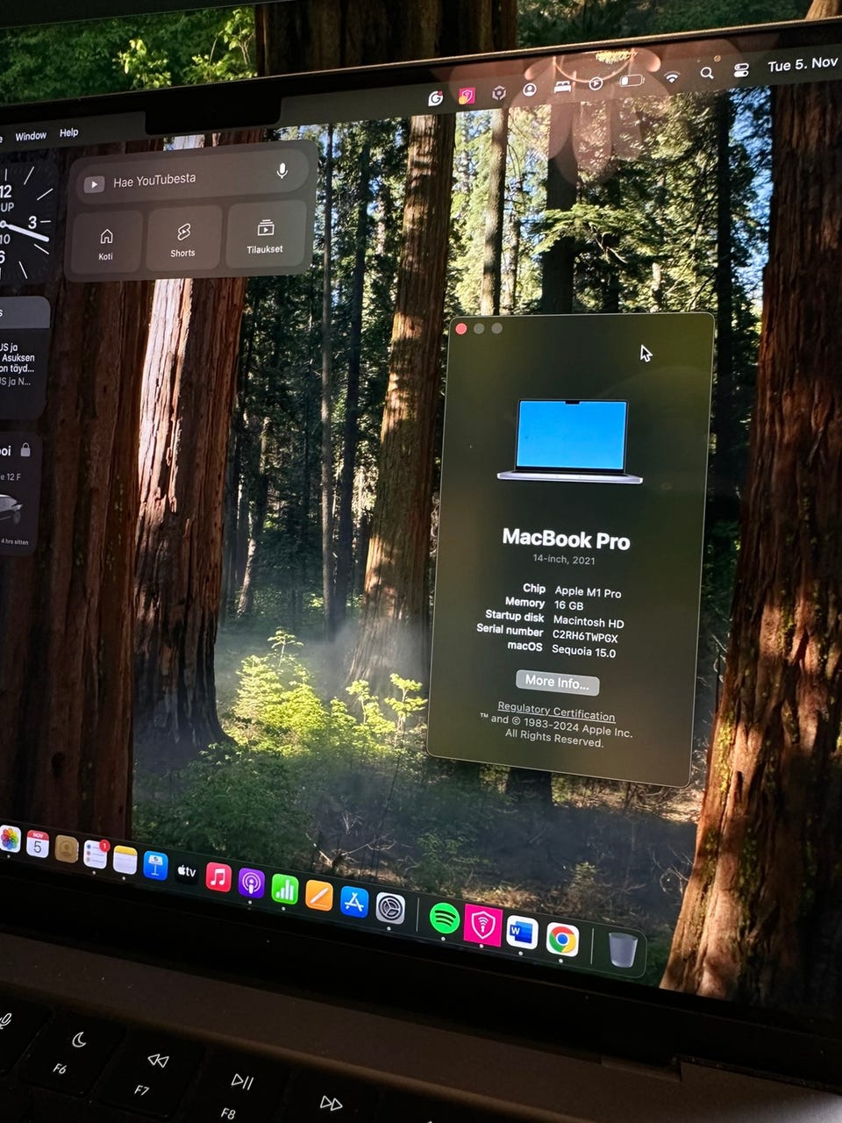Open Spotlight search magnifier

707,74
